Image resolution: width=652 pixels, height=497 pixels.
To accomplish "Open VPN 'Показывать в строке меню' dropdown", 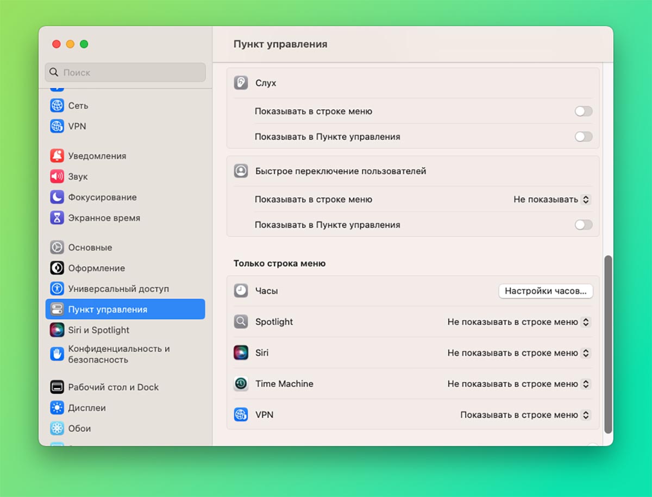I will (525, 415).
